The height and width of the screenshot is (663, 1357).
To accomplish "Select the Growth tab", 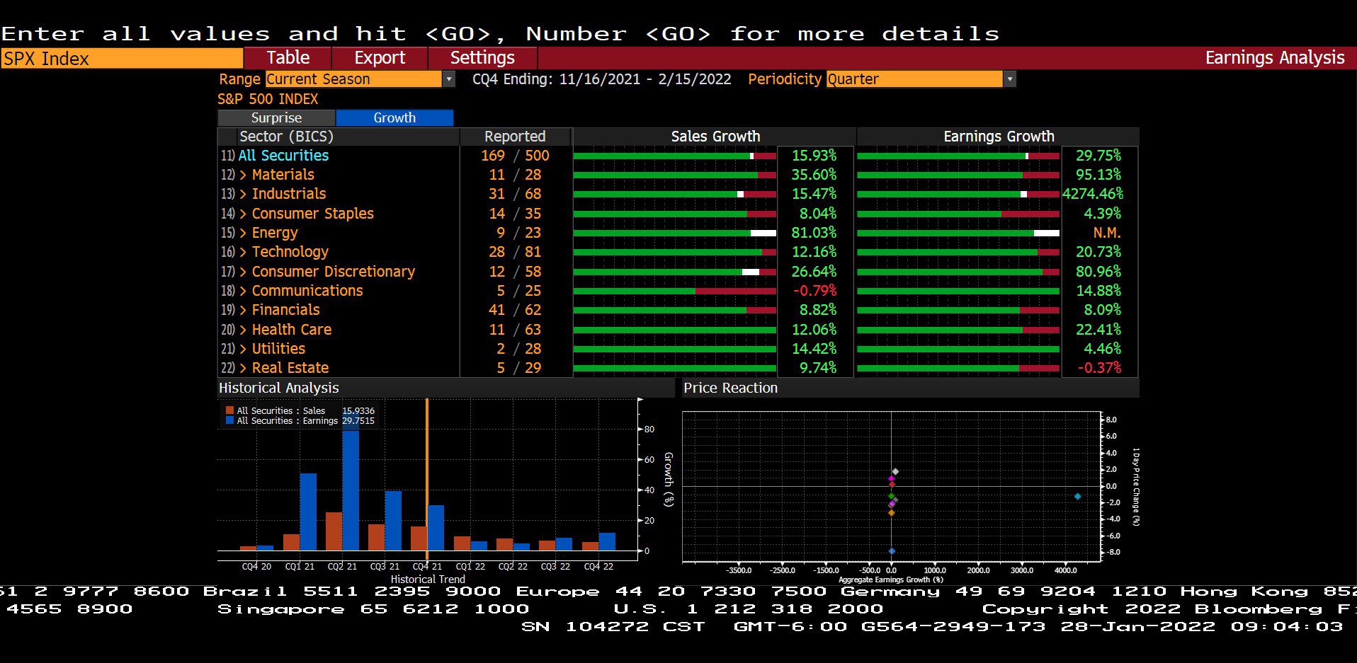I will 394,117.
